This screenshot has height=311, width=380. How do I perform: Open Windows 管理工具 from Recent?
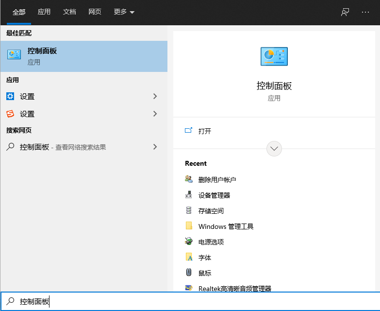[226, 226]
